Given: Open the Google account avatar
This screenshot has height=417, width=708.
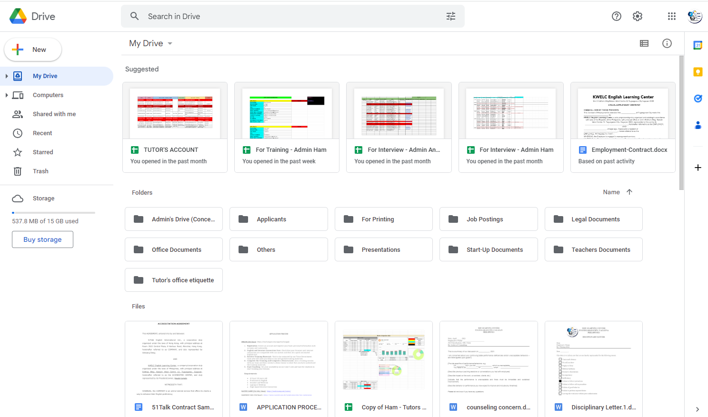Looking at the screenshot, I should click(x=695, y=16).
